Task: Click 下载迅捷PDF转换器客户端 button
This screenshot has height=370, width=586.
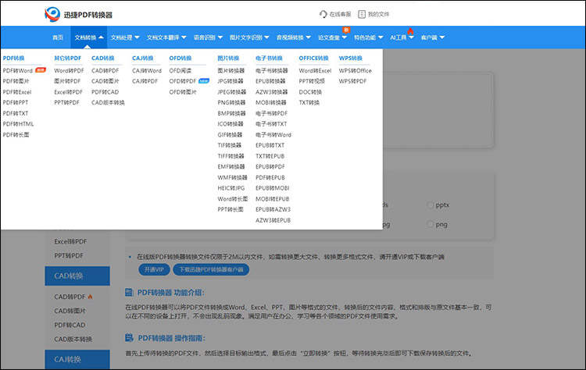Action: (x=211, y=269)
